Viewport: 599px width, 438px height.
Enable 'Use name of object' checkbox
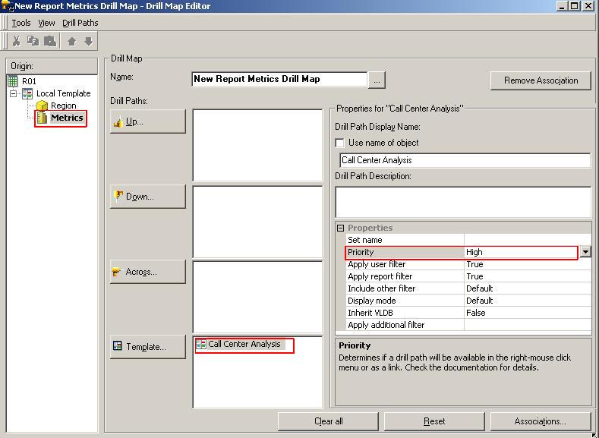[x=340, y=143]
